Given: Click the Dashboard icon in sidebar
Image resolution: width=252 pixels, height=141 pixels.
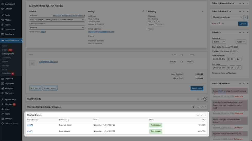Looking at the screenshot, I should coord(2,4).
